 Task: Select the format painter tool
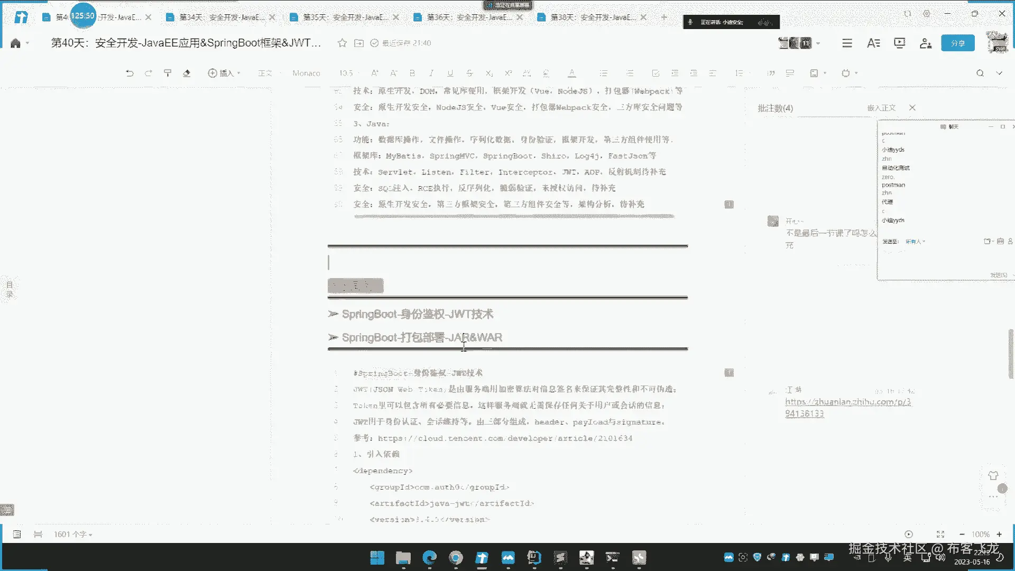(x=168, y=73)
